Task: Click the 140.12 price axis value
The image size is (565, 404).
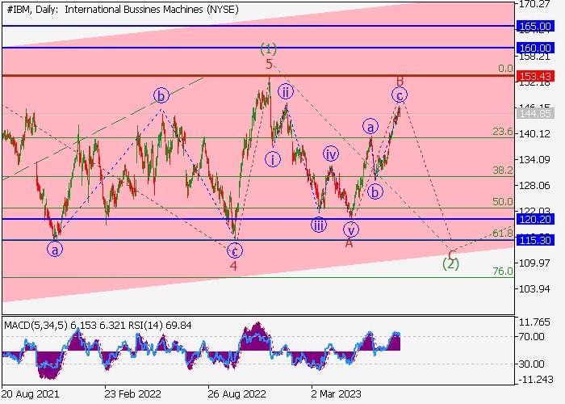Action: pos(534,134)
